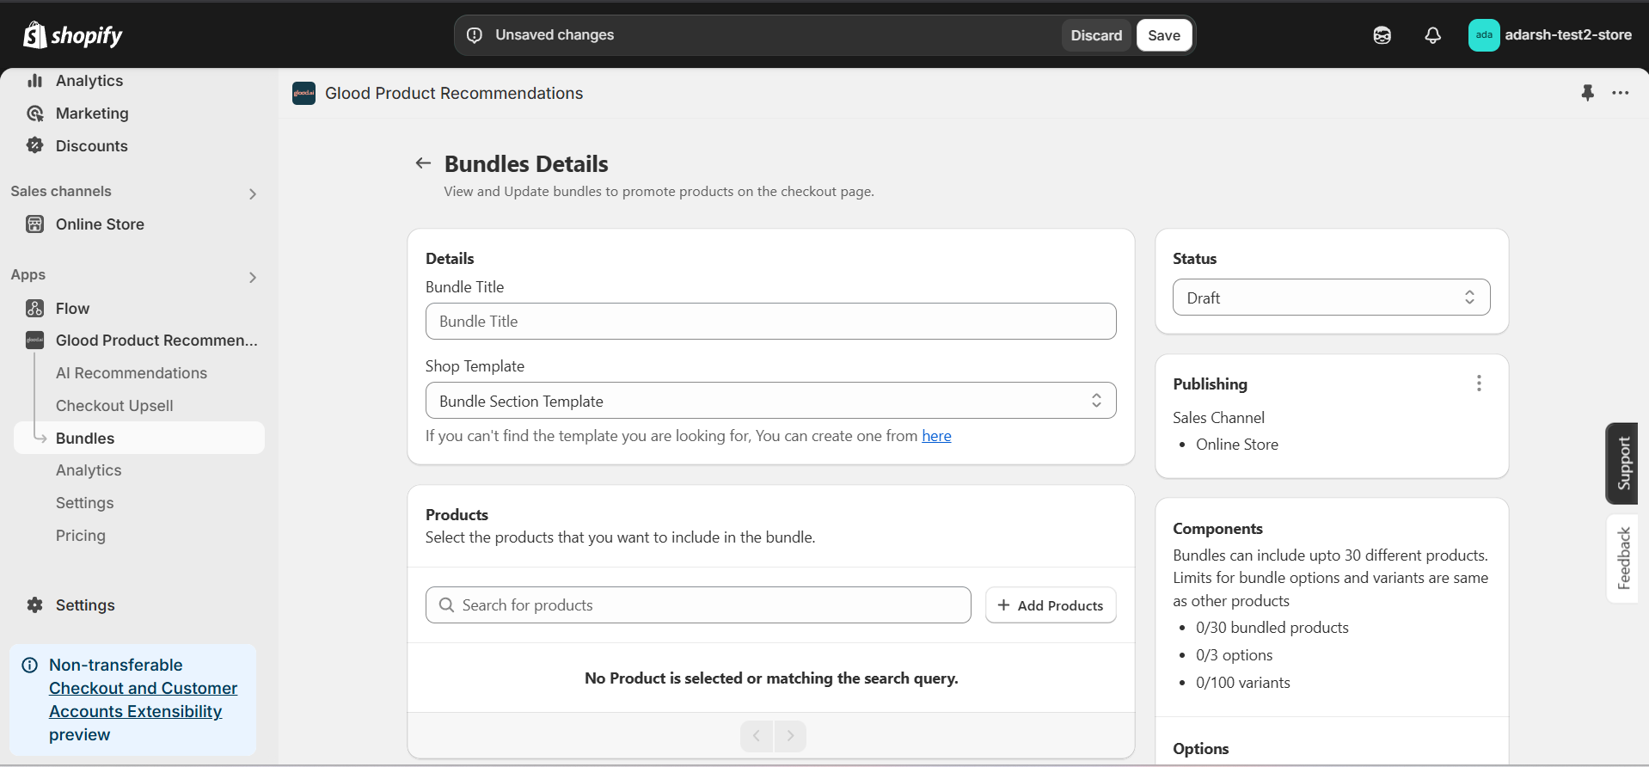
Task: Click the Glood app icon in sidebar
Action: click(x=34, y=341)
